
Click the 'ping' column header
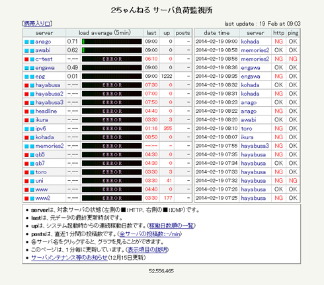click(x=293, y=33)
